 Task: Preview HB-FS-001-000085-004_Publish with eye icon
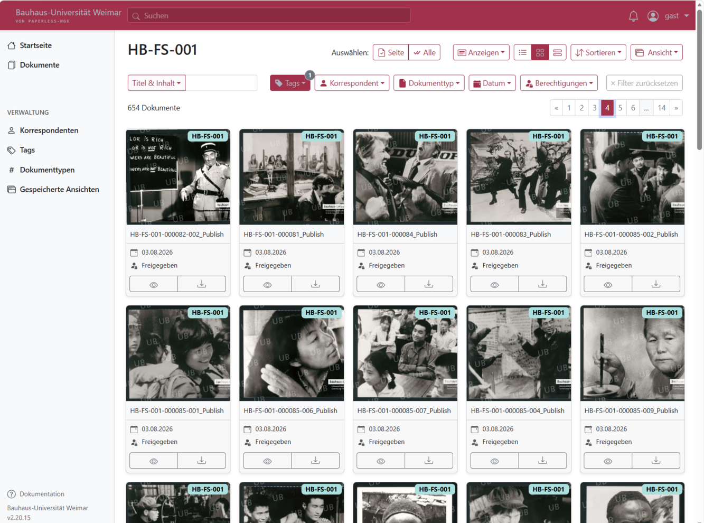[494, 461]
